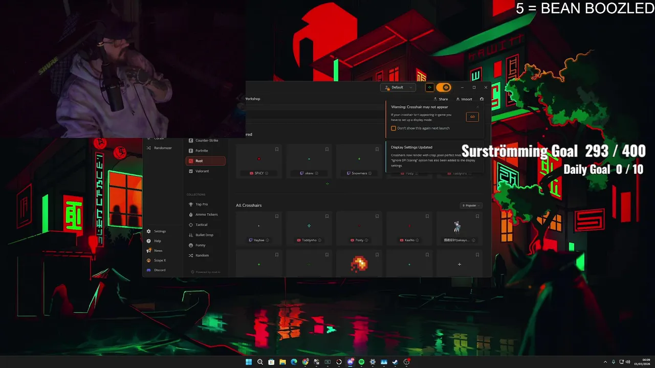Select the xkevv crosshair card
Image resolution: width=655 pixels, height=368 pixels.
(309, 161)
